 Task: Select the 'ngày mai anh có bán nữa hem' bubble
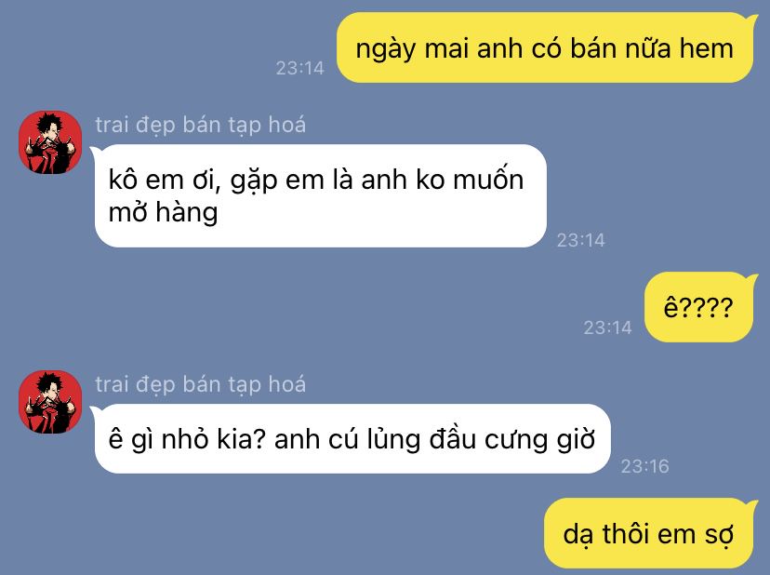[x=545, y=47]
